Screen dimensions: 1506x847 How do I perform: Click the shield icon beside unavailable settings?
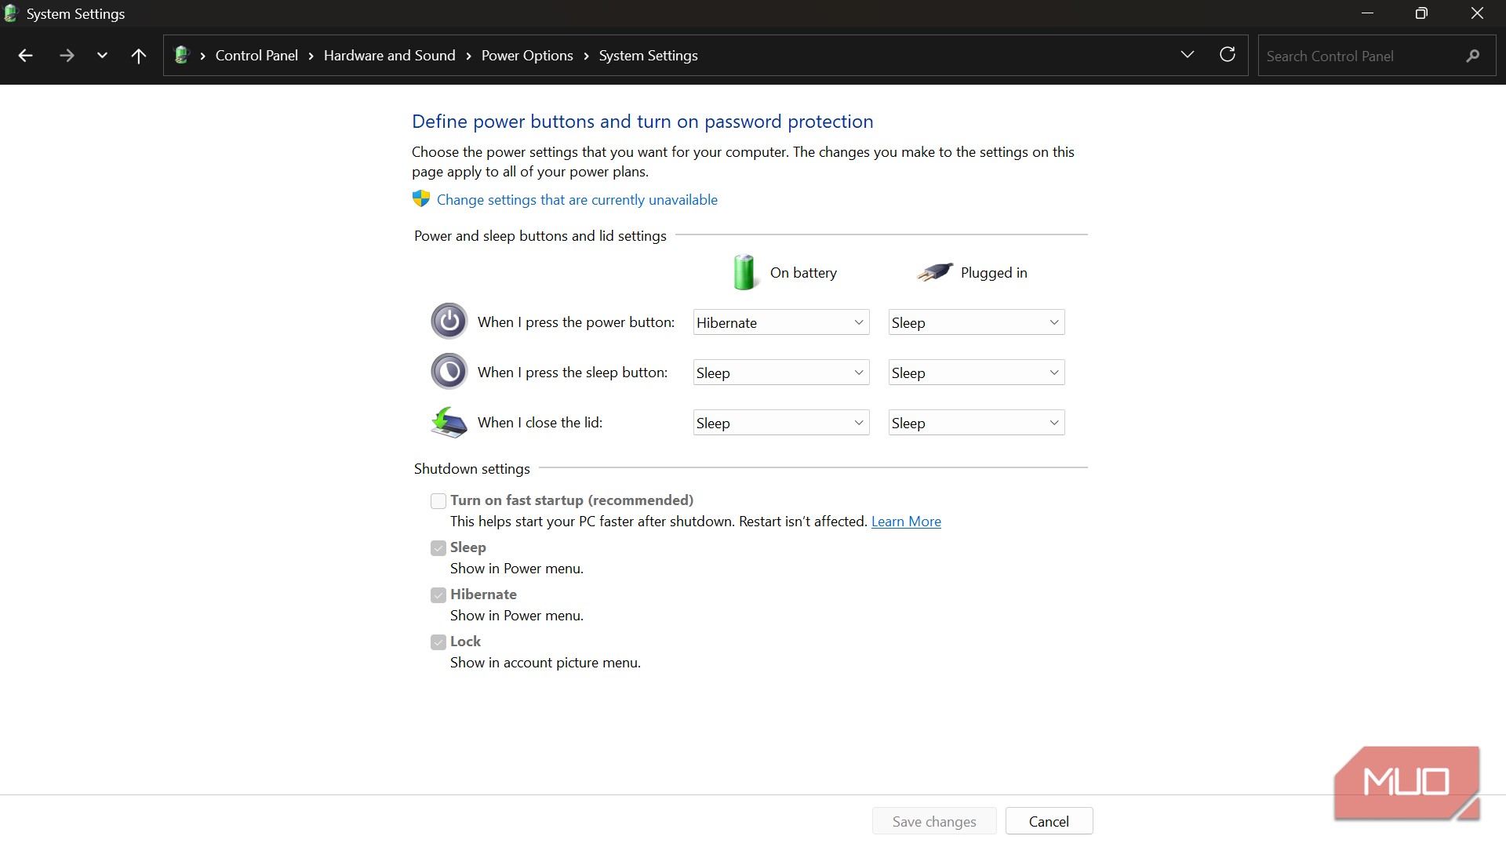(421, 198)
